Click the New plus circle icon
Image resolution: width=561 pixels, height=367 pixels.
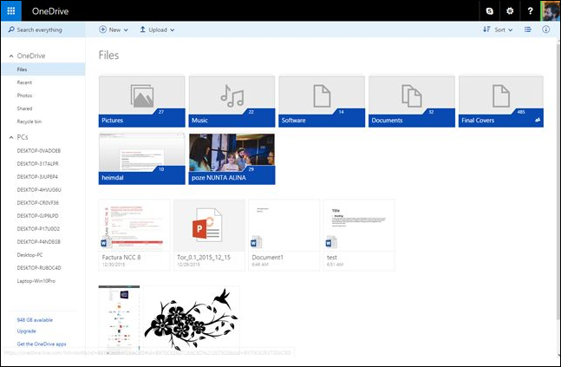coord(102,29)
